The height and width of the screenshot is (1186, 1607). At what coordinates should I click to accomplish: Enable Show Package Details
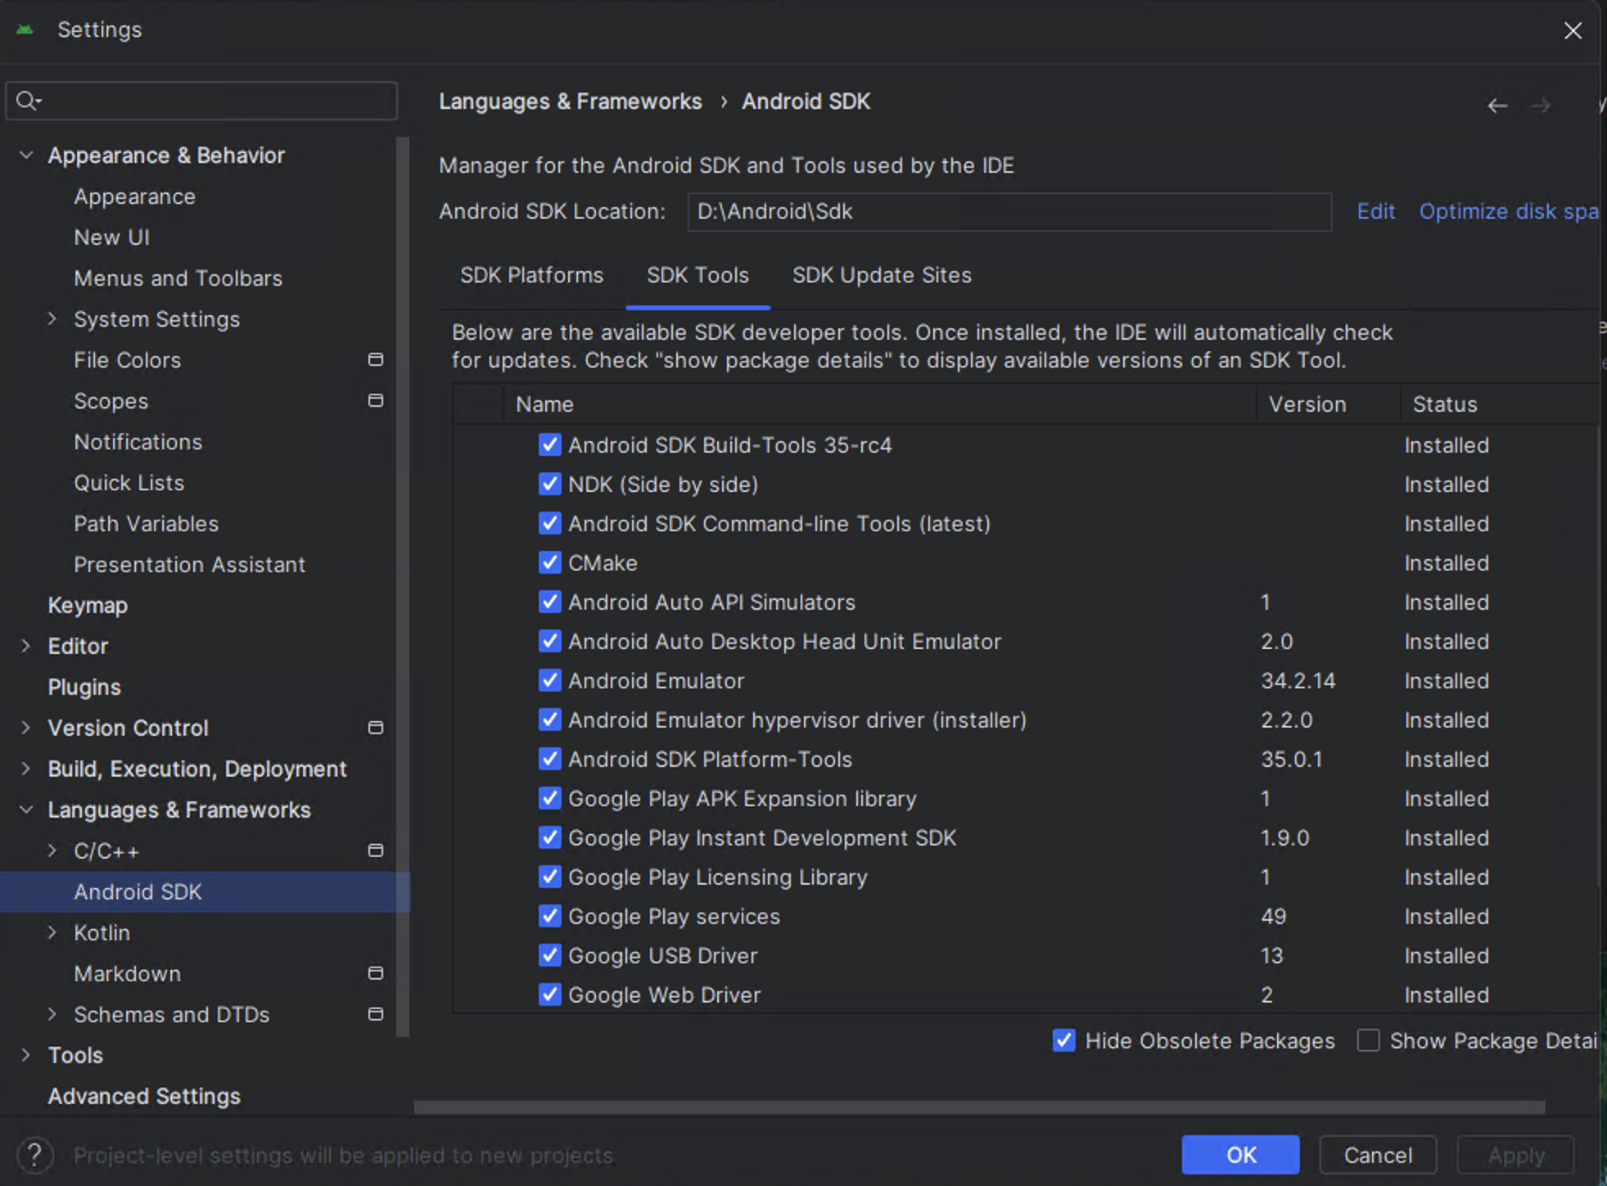click(x=1368, y=1040)
